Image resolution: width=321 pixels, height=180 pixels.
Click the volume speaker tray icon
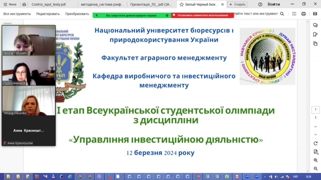coord(276,176)
